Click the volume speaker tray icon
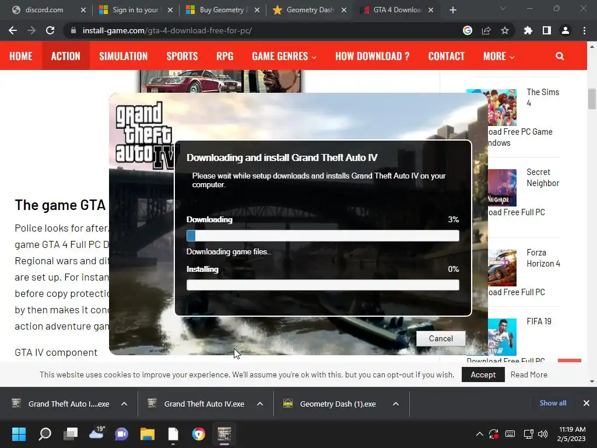The image size is (597, 448). tap(543, 434)
